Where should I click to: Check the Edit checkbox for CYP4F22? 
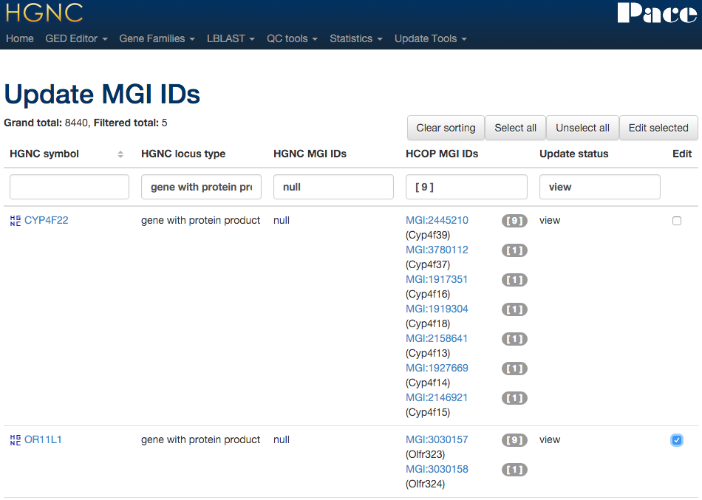tap(677, 221)
